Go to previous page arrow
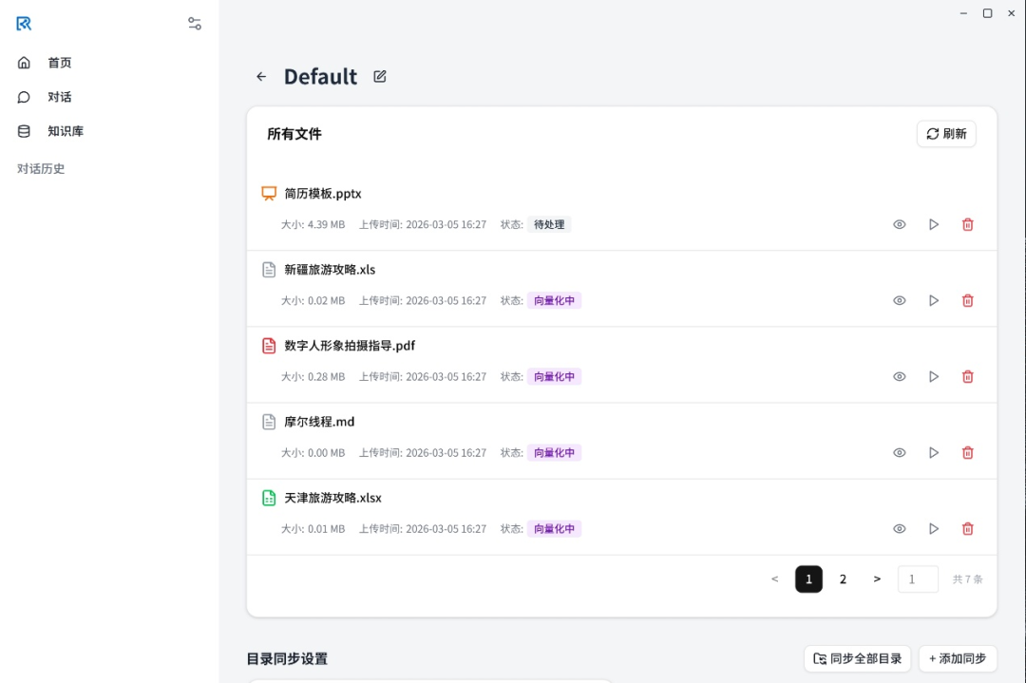This screenshot has width=1026, height=683. click(775, 579)
